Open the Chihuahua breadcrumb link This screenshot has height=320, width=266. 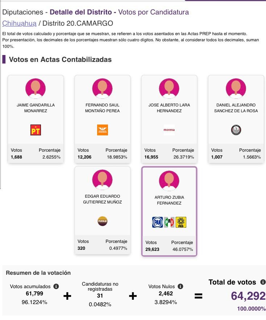(20, 23)
